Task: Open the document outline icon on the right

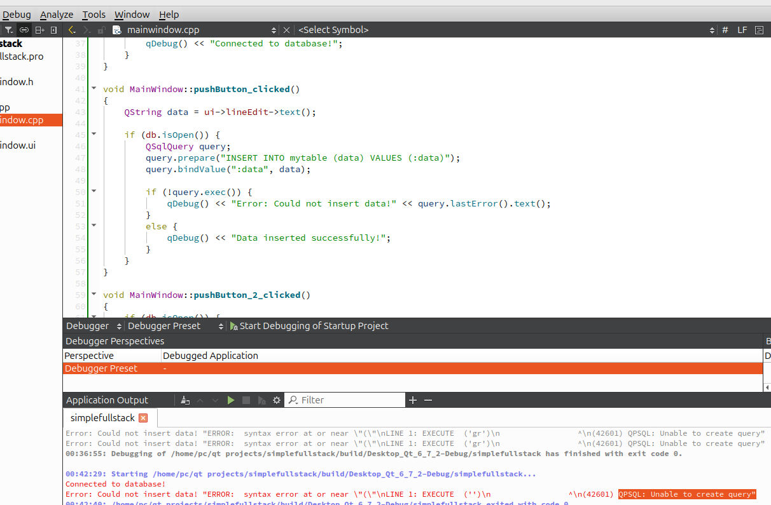Action: coord(759,29)
